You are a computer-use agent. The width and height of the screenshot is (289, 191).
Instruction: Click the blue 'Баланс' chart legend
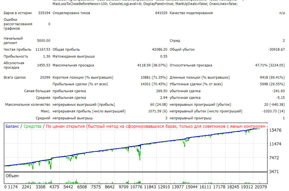pyautogui.click(x=12, y=127)
